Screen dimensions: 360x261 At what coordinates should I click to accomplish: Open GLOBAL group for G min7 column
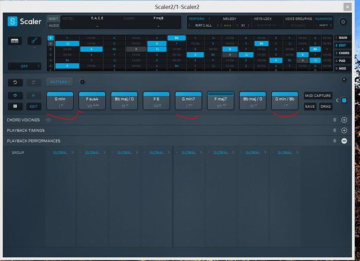189,153
